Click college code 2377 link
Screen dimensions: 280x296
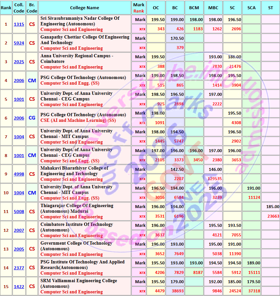point(19,268)
